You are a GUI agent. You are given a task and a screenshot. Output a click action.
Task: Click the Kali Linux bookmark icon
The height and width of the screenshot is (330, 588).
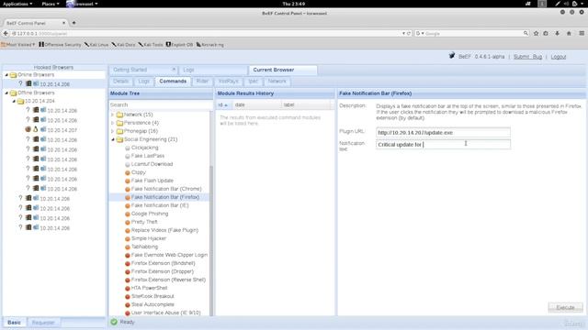(x=86, y=45)
